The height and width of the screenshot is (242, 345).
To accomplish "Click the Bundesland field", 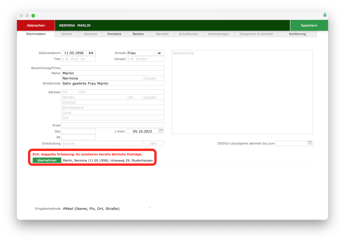I will (113, 107).
